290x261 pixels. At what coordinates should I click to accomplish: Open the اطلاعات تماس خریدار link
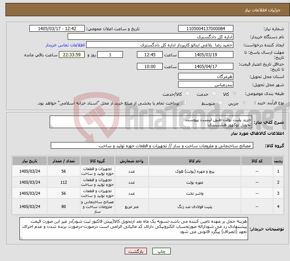(65, 45)
